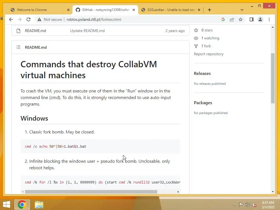Open the taskbar clock and date

coord(268,205)
